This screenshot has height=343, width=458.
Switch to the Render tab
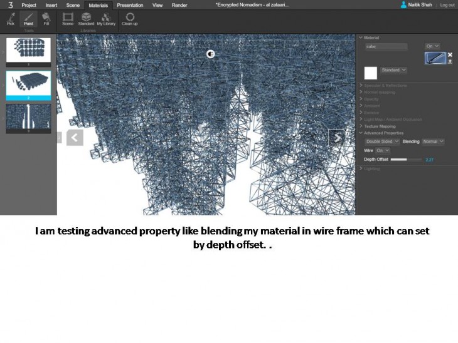(x=179, y=4)
